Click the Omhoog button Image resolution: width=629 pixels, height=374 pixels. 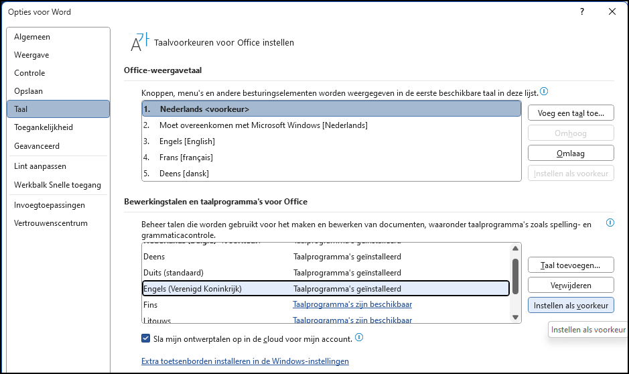coord(571,133)
